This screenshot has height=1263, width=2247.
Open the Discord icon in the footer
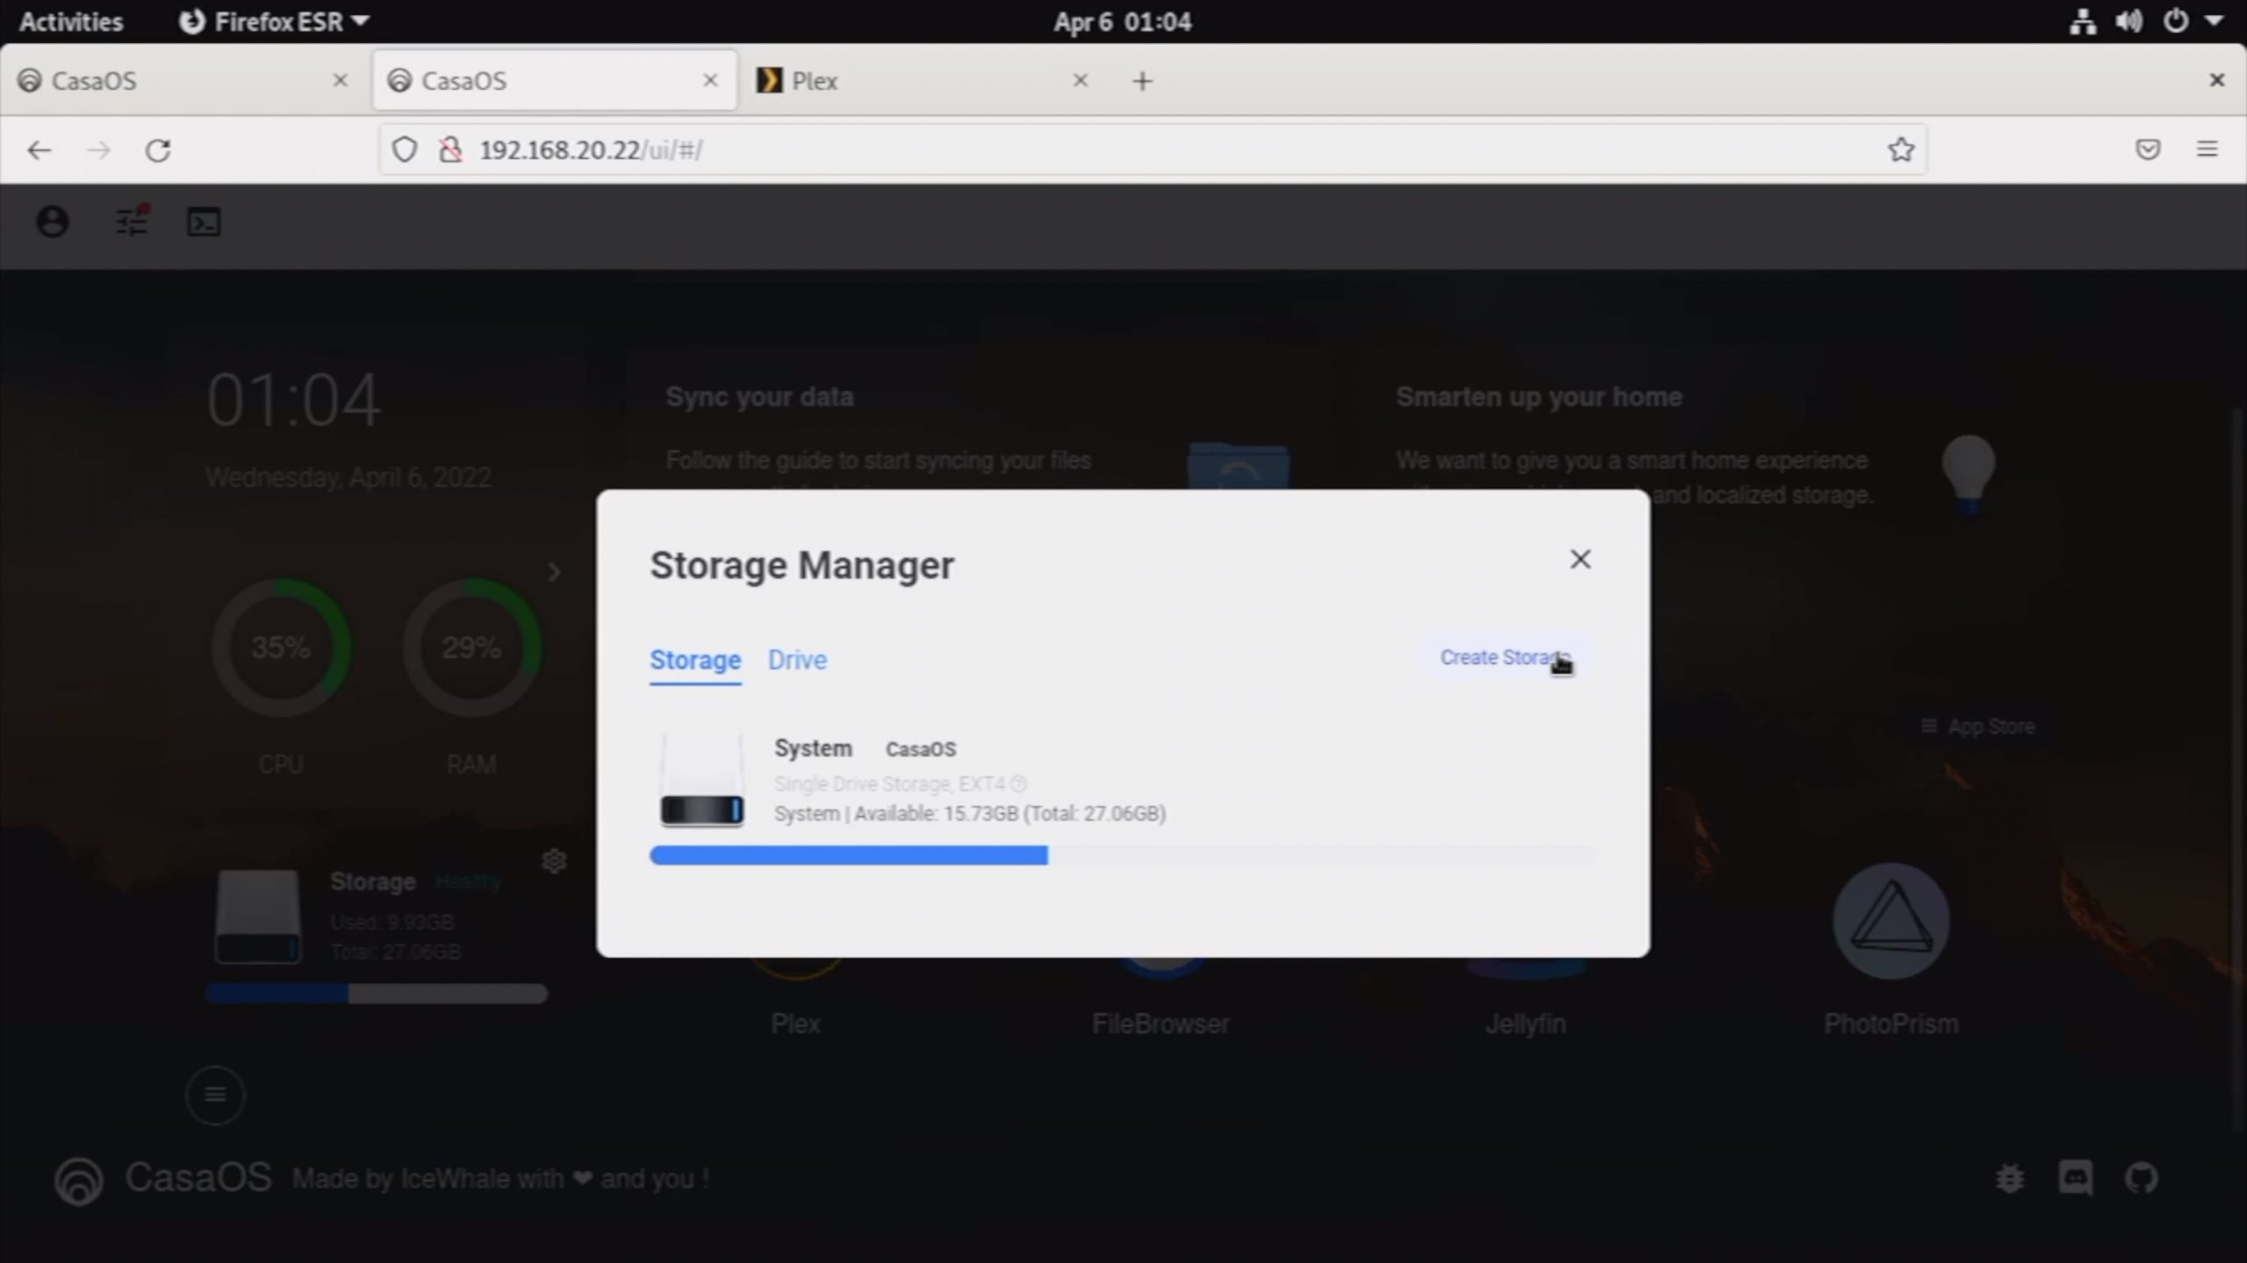tap(2075, 1178)
